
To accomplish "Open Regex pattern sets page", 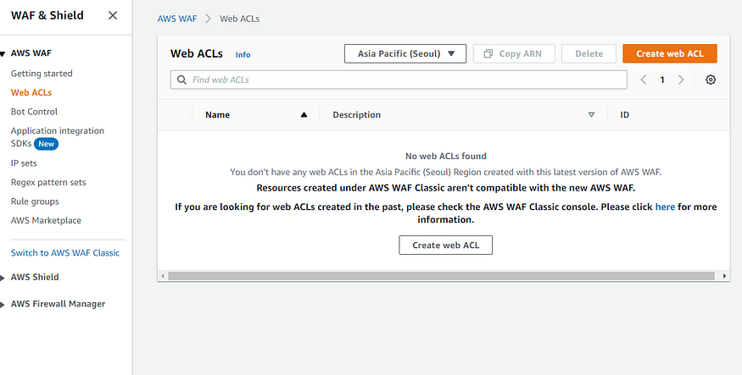I will [48, 182].
